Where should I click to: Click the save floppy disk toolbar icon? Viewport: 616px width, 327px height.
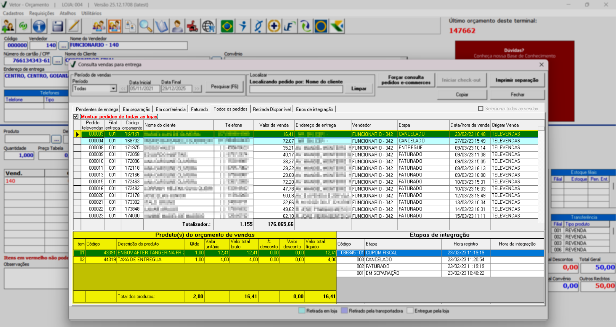pyautogui.click(x=57, y=26)
